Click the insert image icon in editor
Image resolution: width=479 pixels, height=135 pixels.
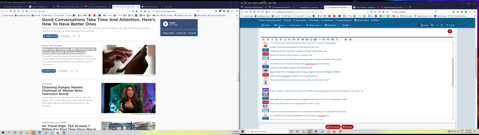pos(302,39)
